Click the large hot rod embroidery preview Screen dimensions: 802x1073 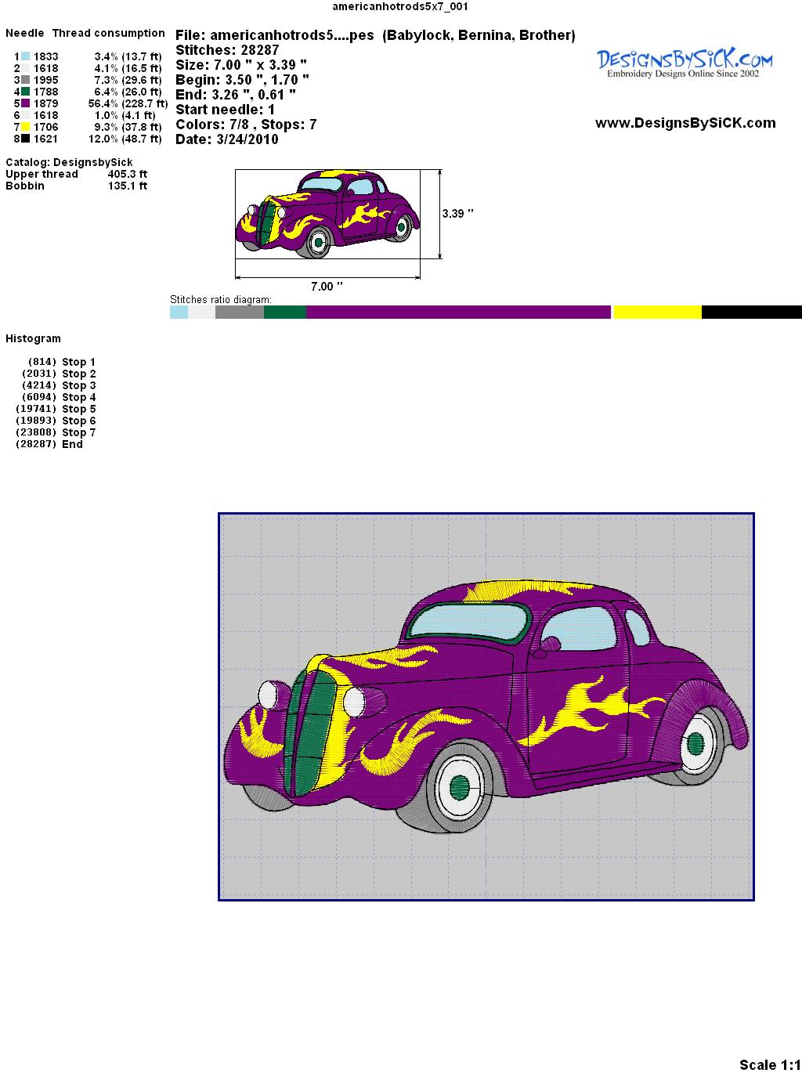click(486, 706)
